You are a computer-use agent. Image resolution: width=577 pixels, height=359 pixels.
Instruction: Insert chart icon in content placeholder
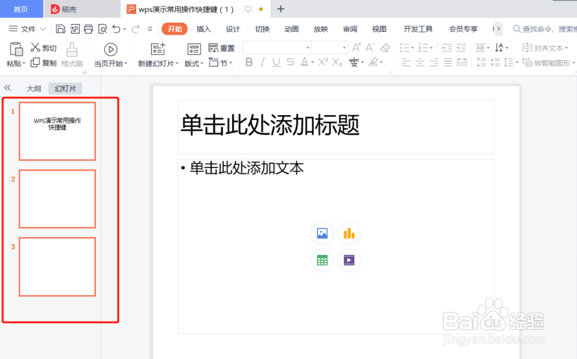tap(349, 234)
